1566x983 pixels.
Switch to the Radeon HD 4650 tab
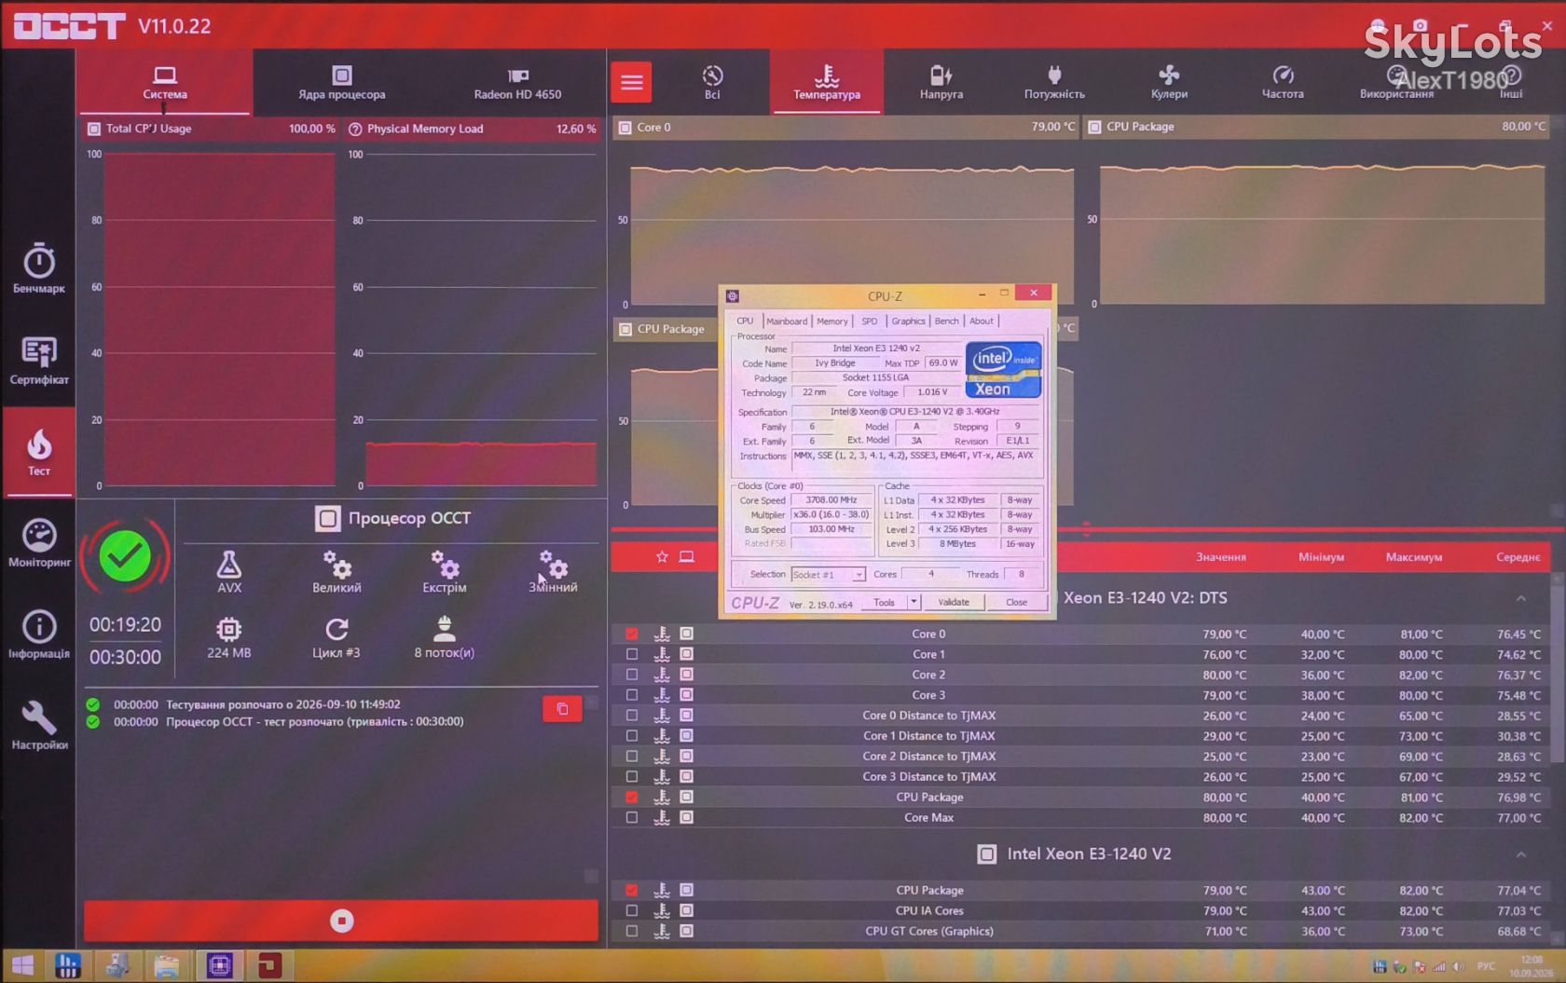517,83
